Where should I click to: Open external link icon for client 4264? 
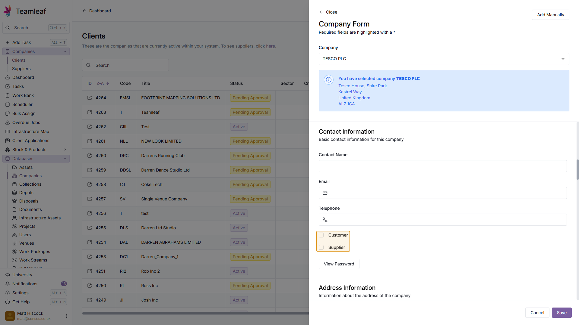coord(90,98)
